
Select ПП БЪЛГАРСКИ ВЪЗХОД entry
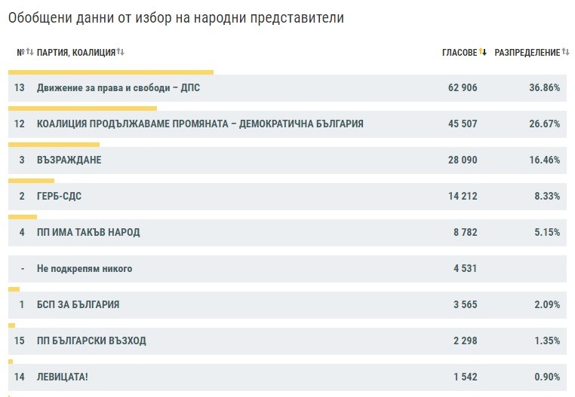point(91,341)
